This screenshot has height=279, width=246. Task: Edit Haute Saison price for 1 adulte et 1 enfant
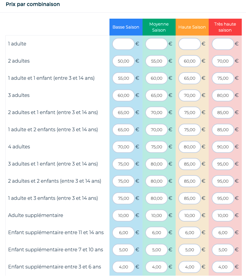(x=189, y=78)
